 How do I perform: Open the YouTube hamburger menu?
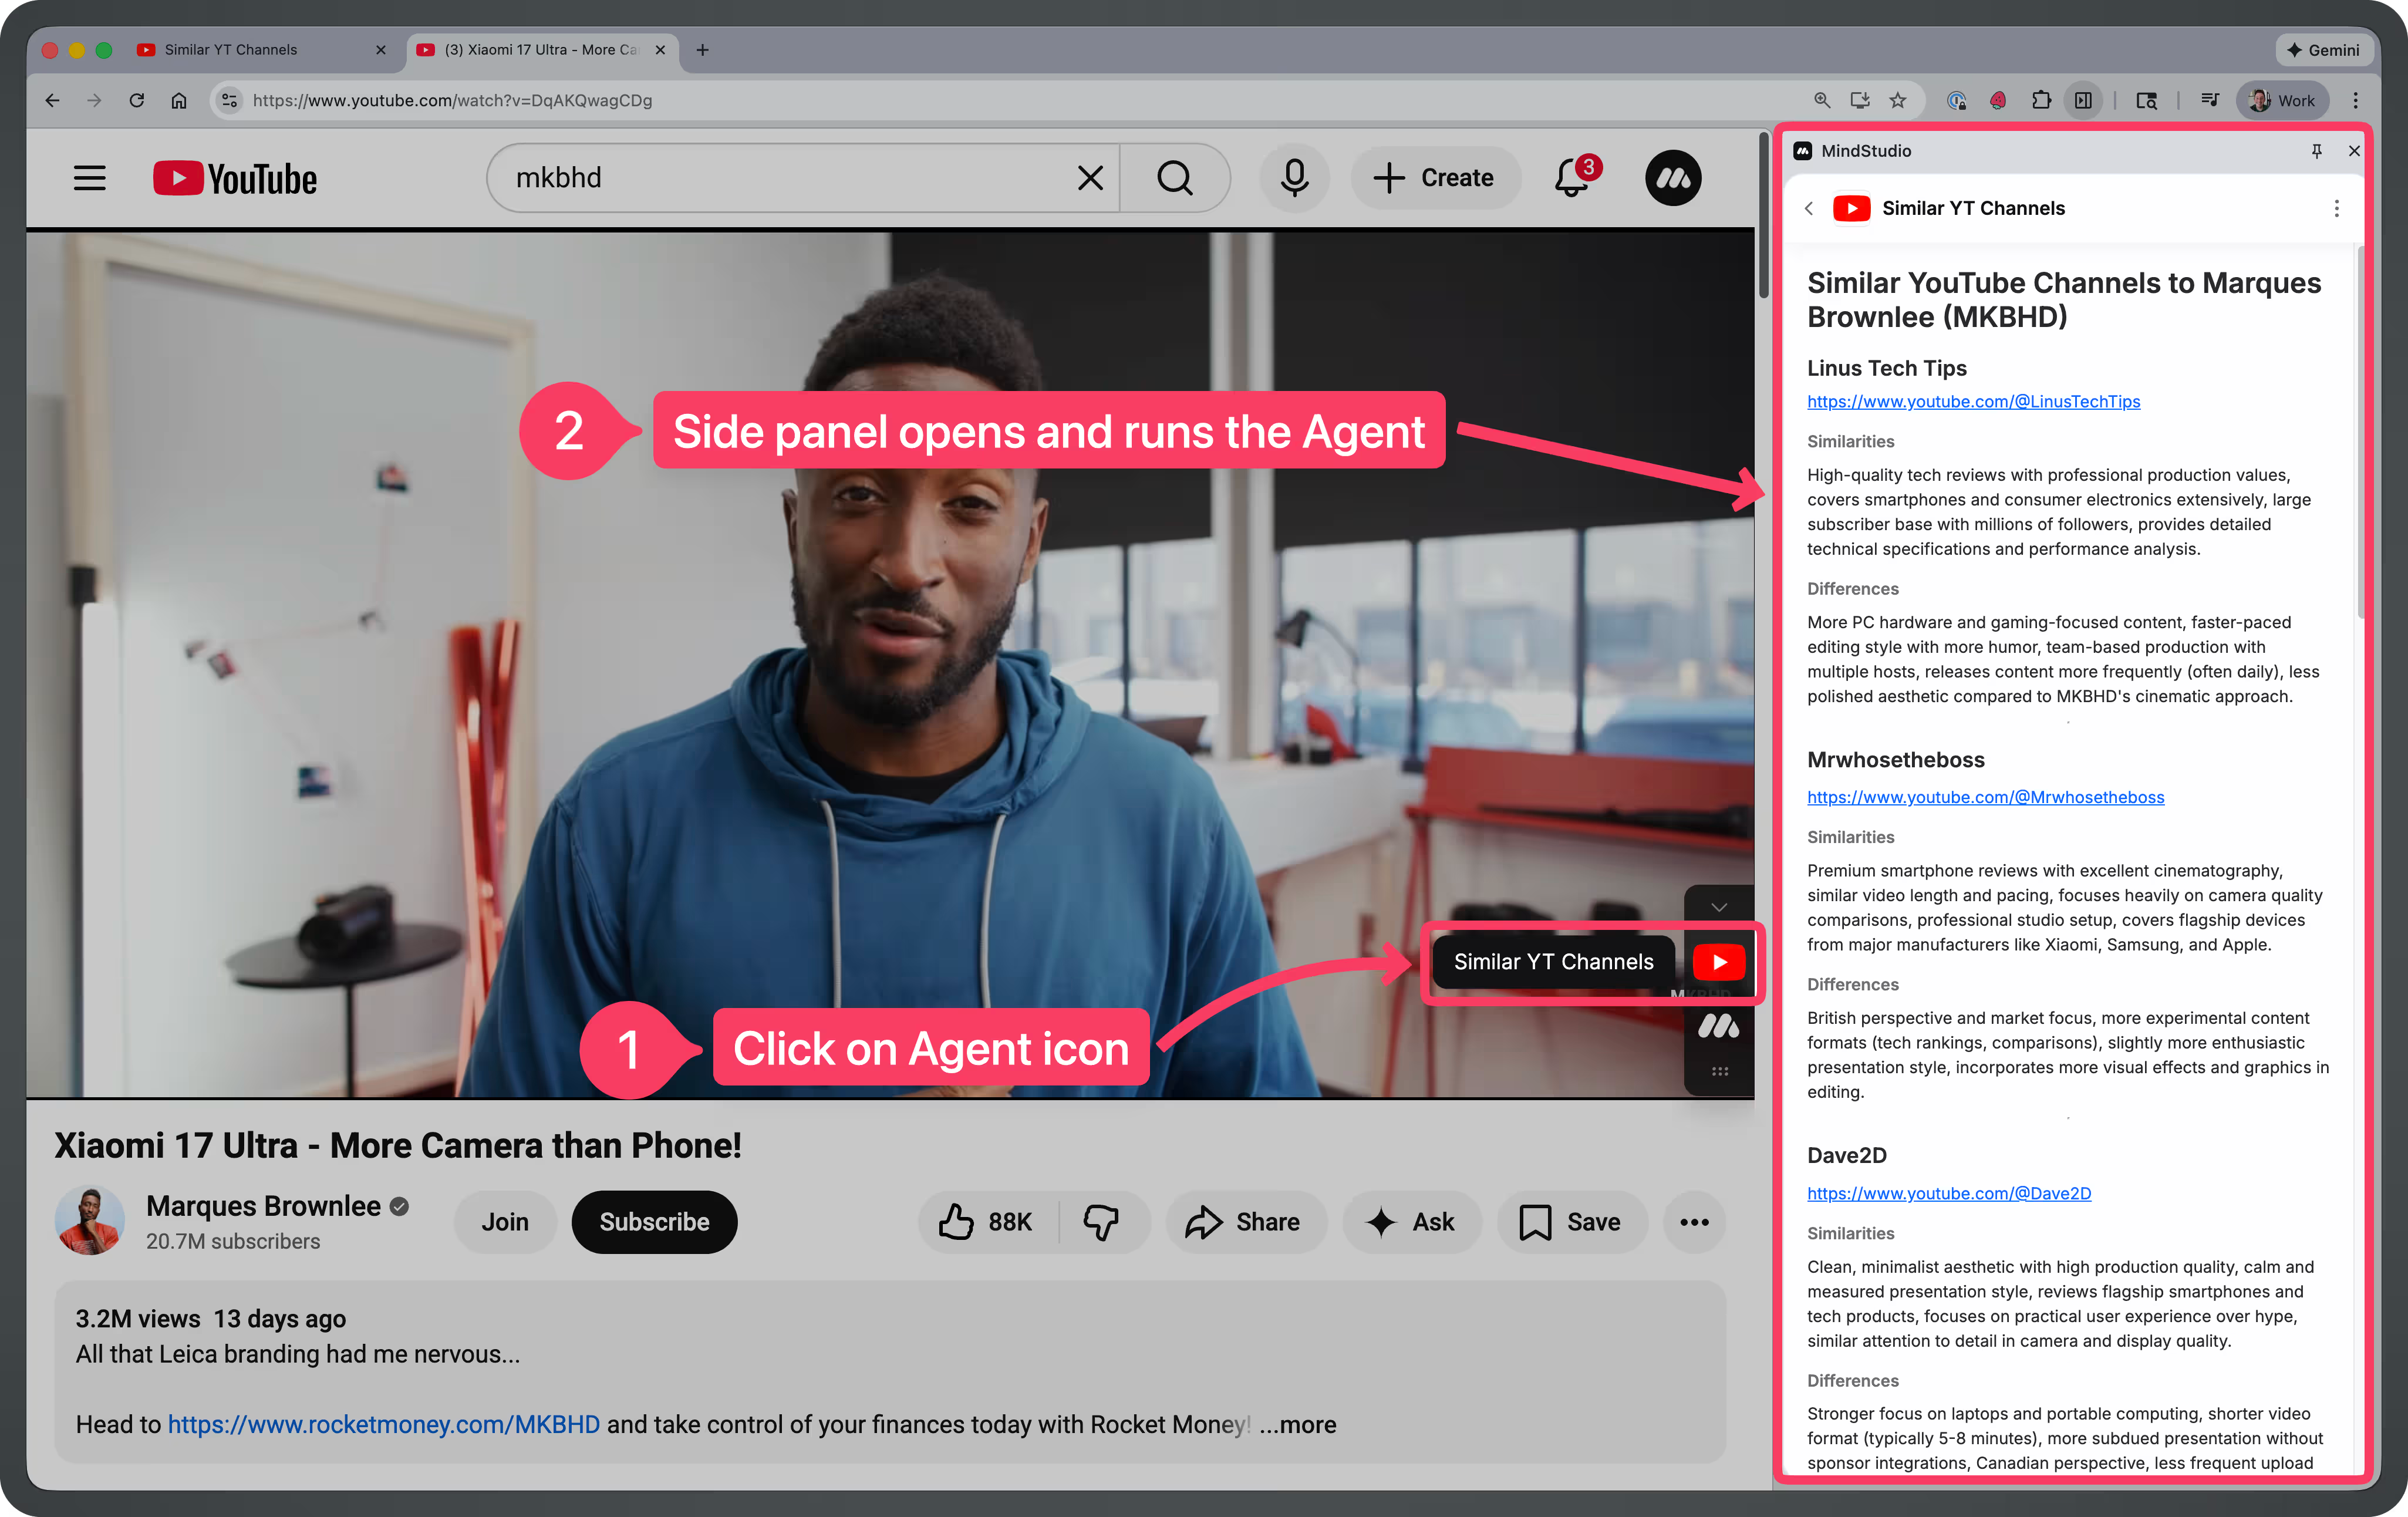tap(89, 178)
